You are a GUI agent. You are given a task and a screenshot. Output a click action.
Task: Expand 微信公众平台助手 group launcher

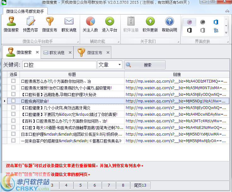78,42
